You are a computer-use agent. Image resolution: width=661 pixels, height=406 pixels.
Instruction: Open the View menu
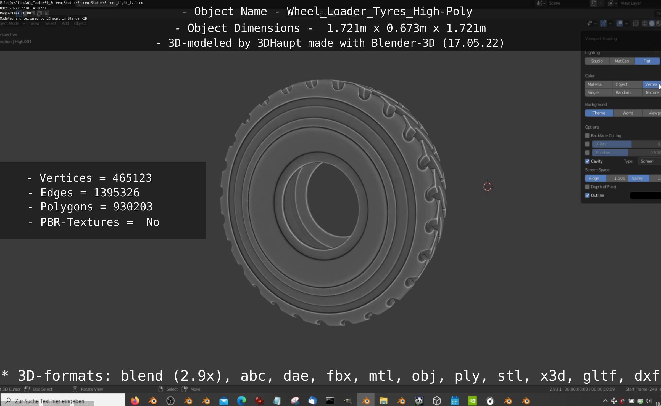[x=35, y=23]
